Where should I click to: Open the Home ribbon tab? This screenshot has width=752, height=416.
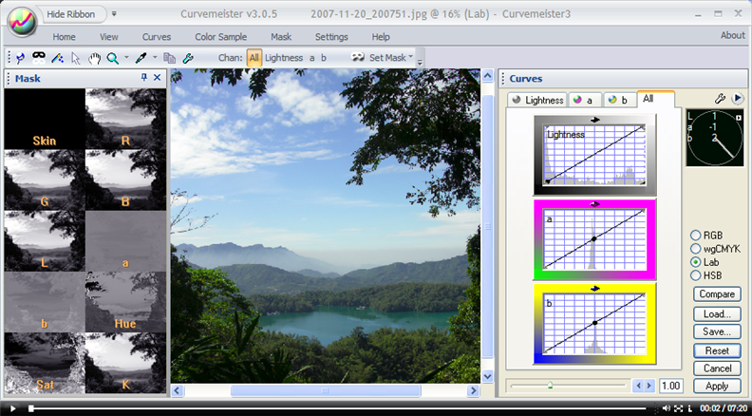(64, 37)
